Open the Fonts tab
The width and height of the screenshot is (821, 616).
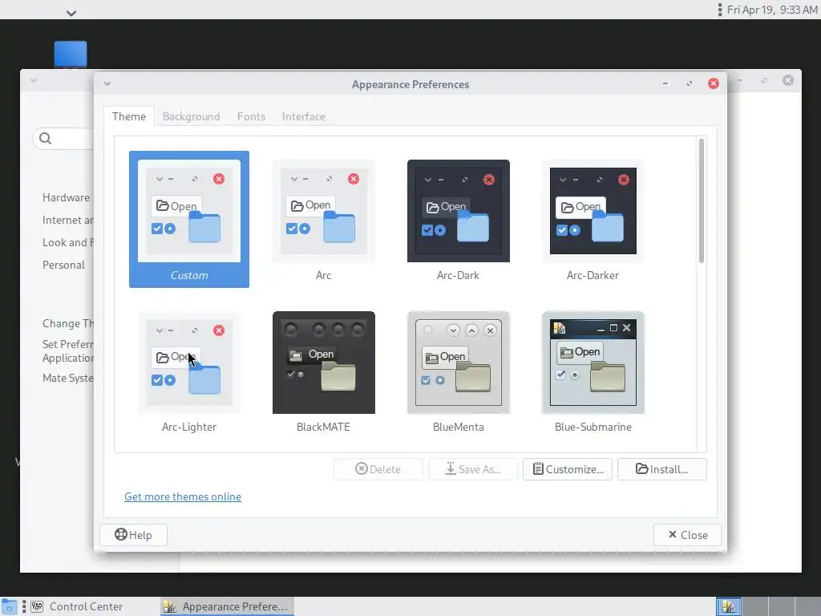click(251, 116)
